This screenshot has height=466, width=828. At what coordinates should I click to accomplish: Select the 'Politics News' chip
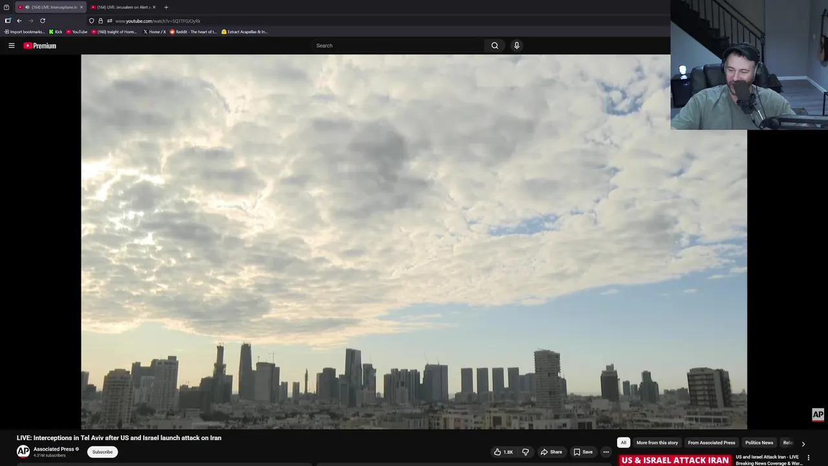(759, 443)
